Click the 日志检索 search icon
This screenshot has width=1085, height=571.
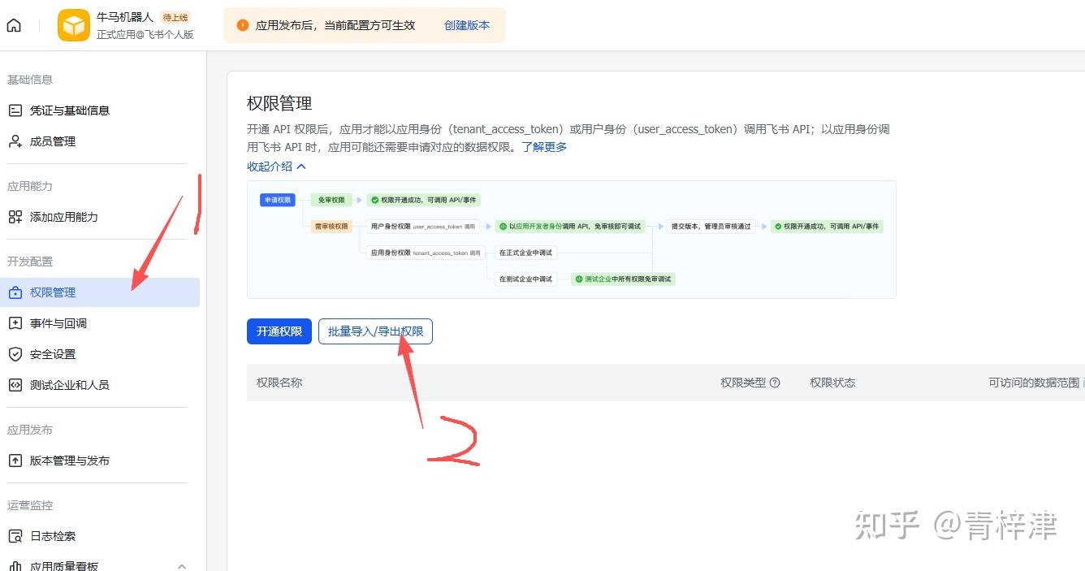15,536
